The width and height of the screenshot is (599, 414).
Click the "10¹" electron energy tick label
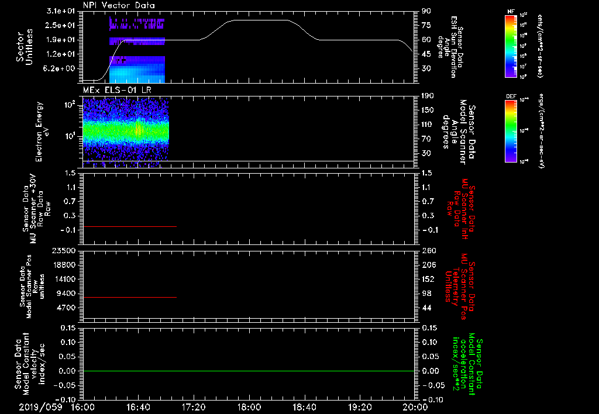coord(70,136)
